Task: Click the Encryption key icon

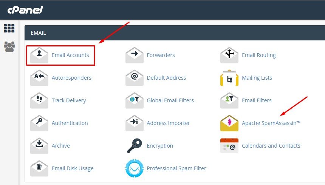Action: coord(134,146)
